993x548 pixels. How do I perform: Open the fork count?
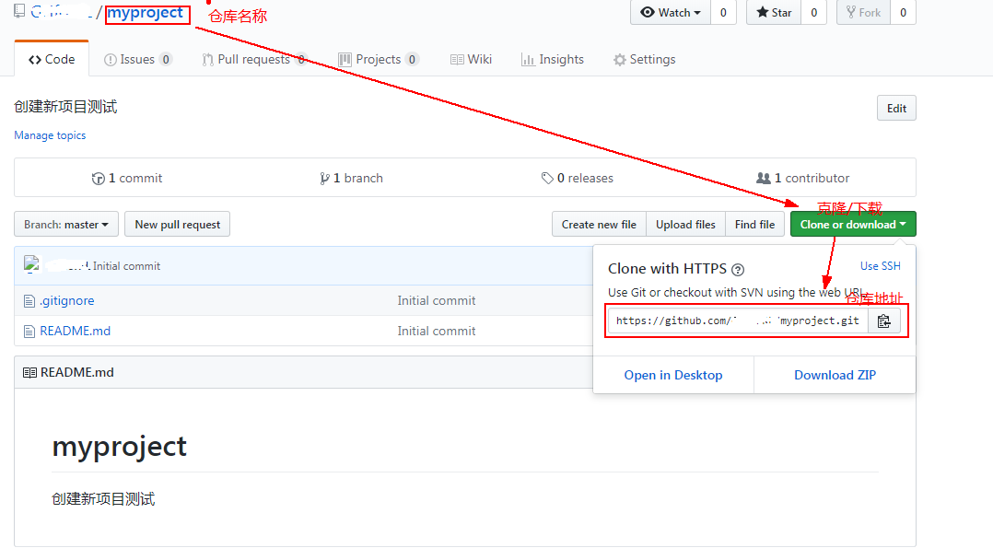click(x=903, y=13)
